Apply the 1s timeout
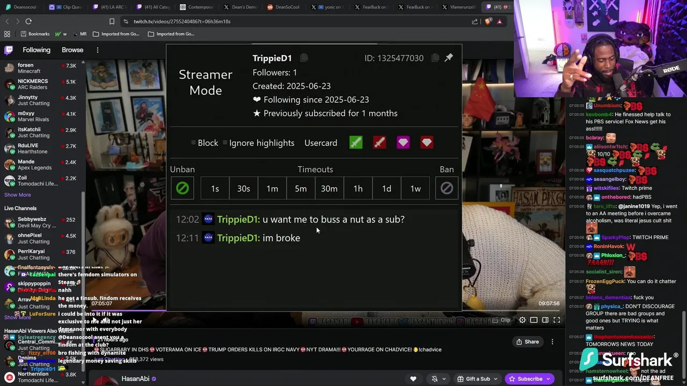The image size is (687, 386). [215, 188]
